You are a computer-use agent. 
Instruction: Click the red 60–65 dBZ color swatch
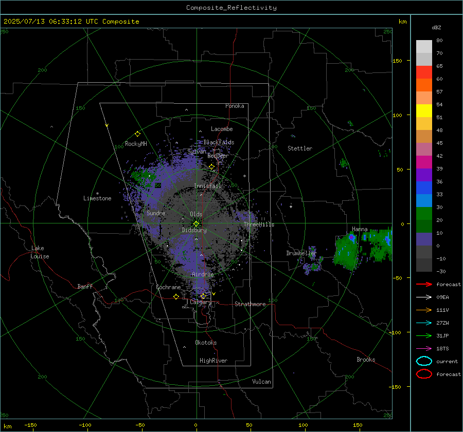click(424, 72)
